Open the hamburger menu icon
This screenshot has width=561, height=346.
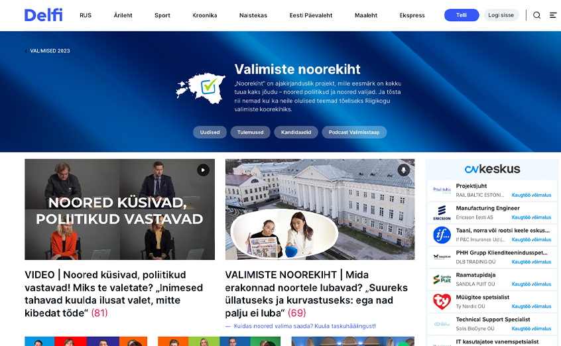click(553, 15)
